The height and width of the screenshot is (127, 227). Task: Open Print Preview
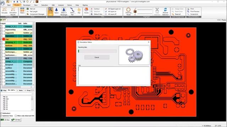click(x=193, y=11)
